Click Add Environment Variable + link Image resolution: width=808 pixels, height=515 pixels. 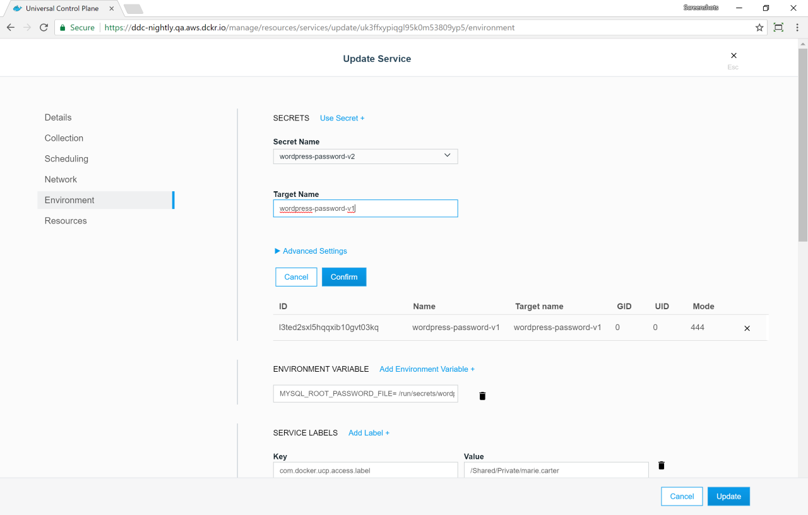click(x=427, y=369)
